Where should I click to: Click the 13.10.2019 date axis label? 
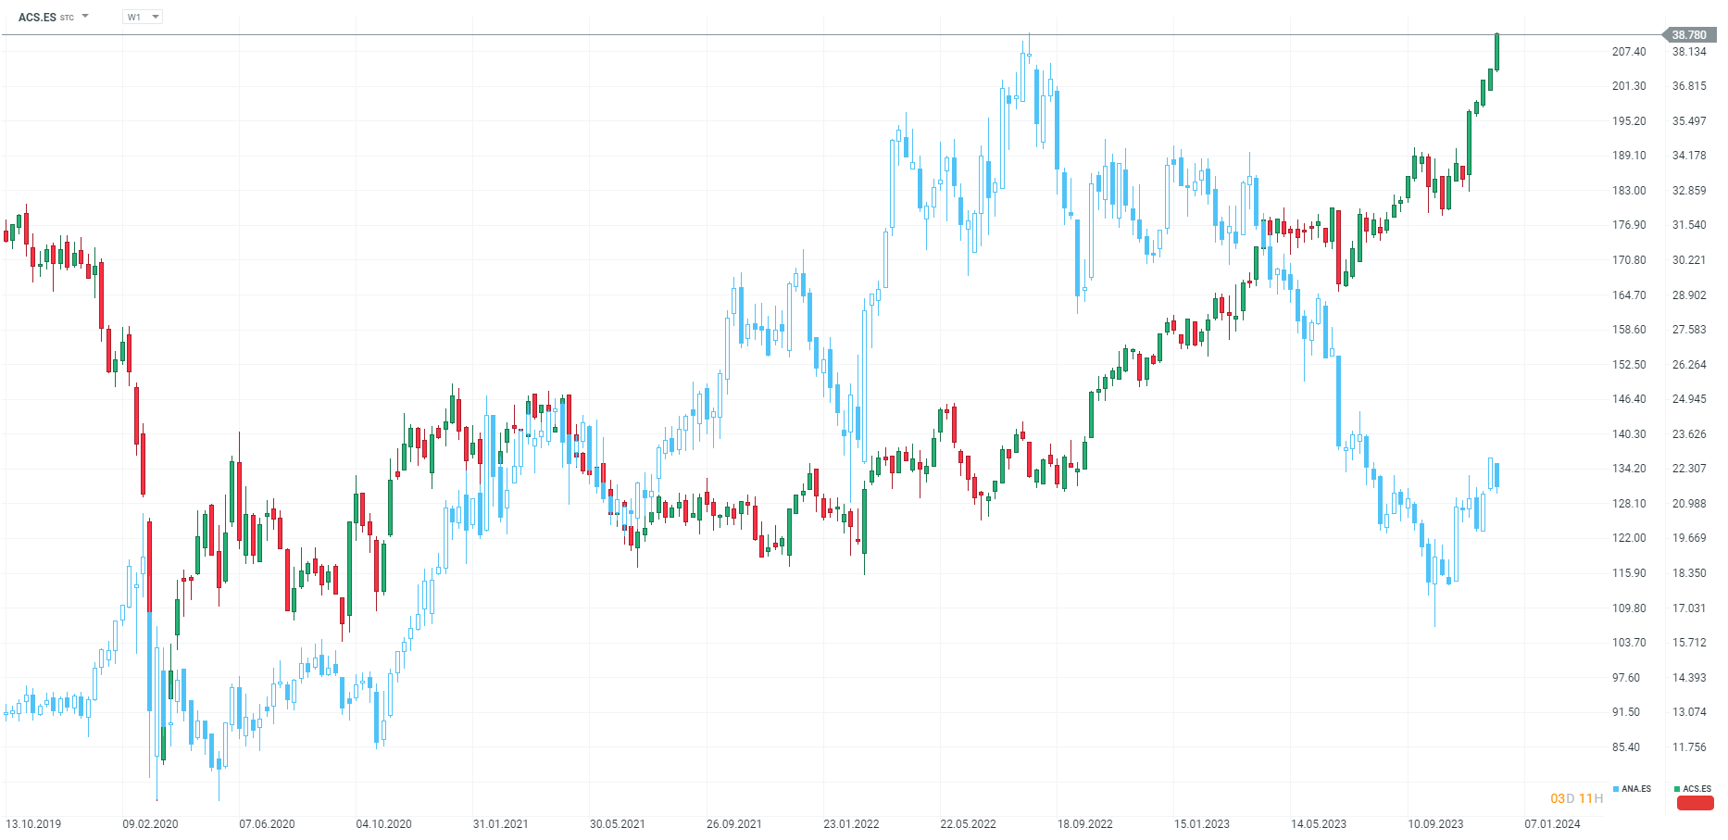coord(33,823)
